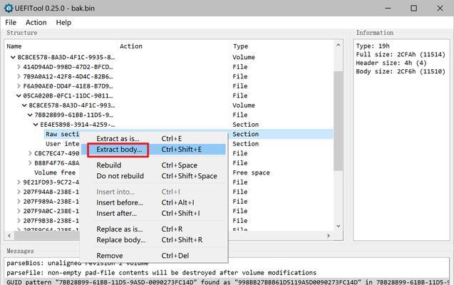The image size is (454, 285).
Task: Choose Extract as is... from context menu
Action: (x=153, y=139)
